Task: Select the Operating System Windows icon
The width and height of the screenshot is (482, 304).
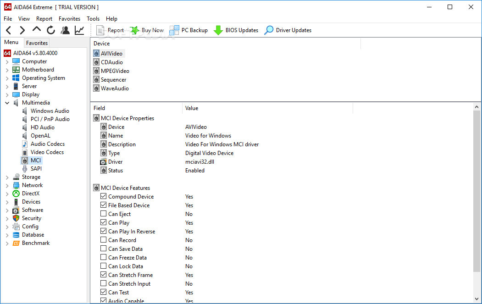Action: 16,78
